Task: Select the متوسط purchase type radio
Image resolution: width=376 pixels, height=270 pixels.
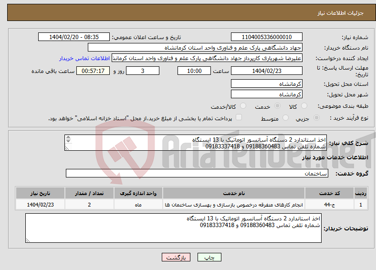Action: pyautogui.click(x=285, y=117)
